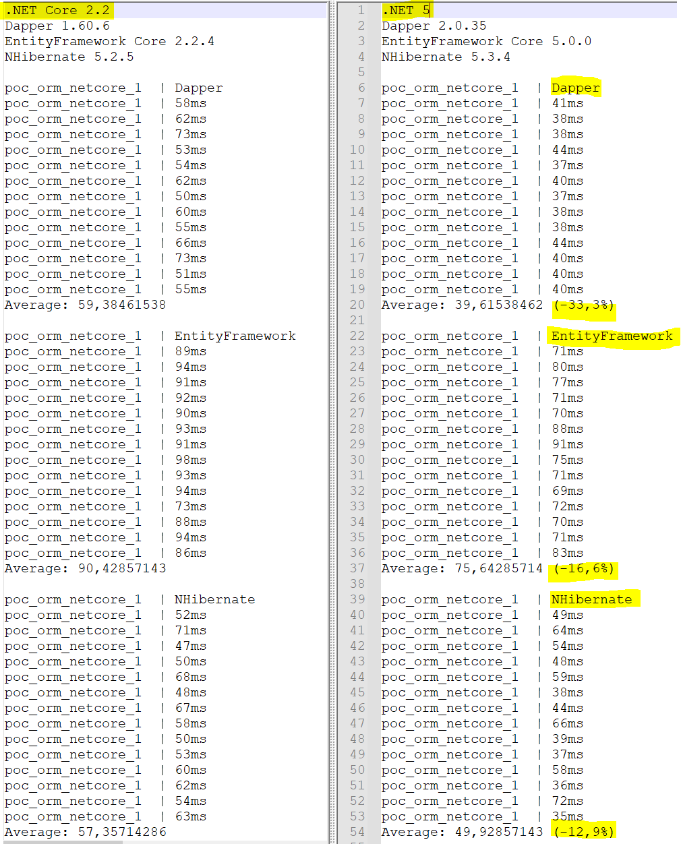681x844 pixels.
Task: Click the "NHibernate 5.2.5" line
Action: 69,57
